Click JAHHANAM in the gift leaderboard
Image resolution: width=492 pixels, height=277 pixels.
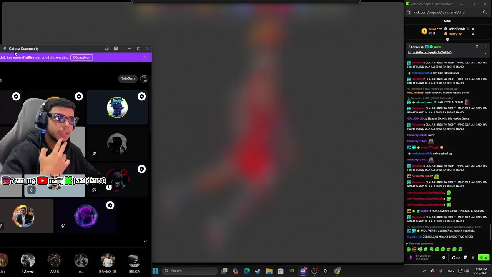click(457, 29)
